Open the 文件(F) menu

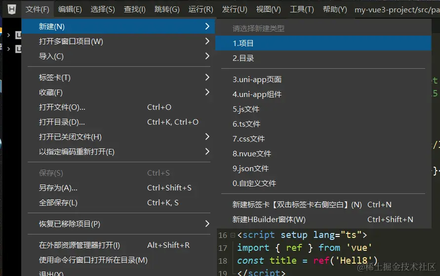tap(38, 9)
